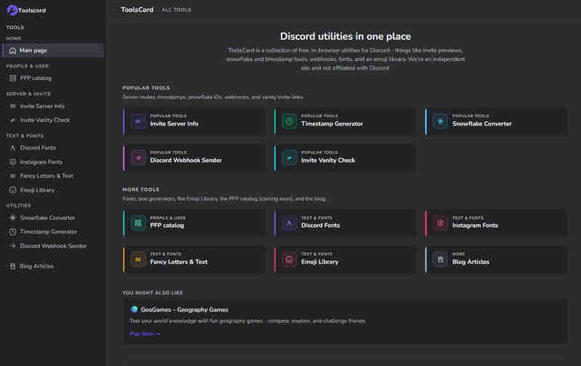The width and height of the screenshot is (581, 366).
Task: Click the Toolscord logo icon
Action: [12, 10]
